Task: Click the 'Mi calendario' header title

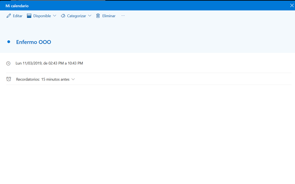Action: tap(17, 6)
